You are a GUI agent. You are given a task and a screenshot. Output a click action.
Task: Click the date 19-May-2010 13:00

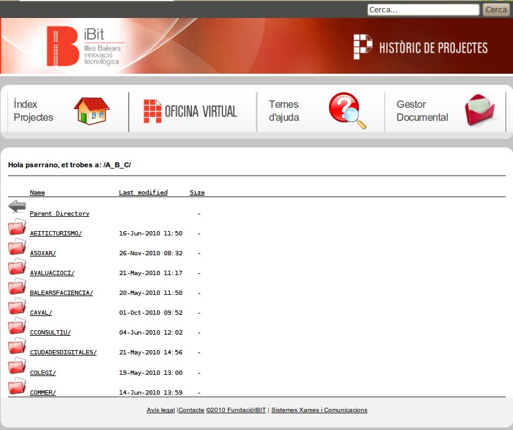click(x=151, y=373)
